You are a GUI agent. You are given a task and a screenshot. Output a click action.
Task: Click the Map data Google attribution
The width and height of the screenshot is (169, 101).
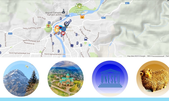coord(136,56)
